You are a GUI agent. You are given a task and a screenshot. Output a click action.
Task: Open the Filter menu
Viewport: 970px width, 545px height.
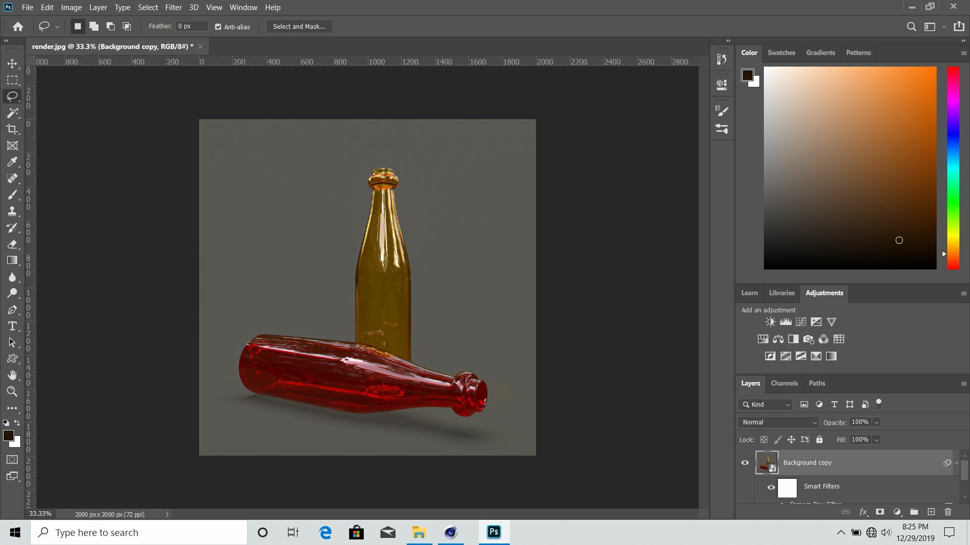[173, 8]
